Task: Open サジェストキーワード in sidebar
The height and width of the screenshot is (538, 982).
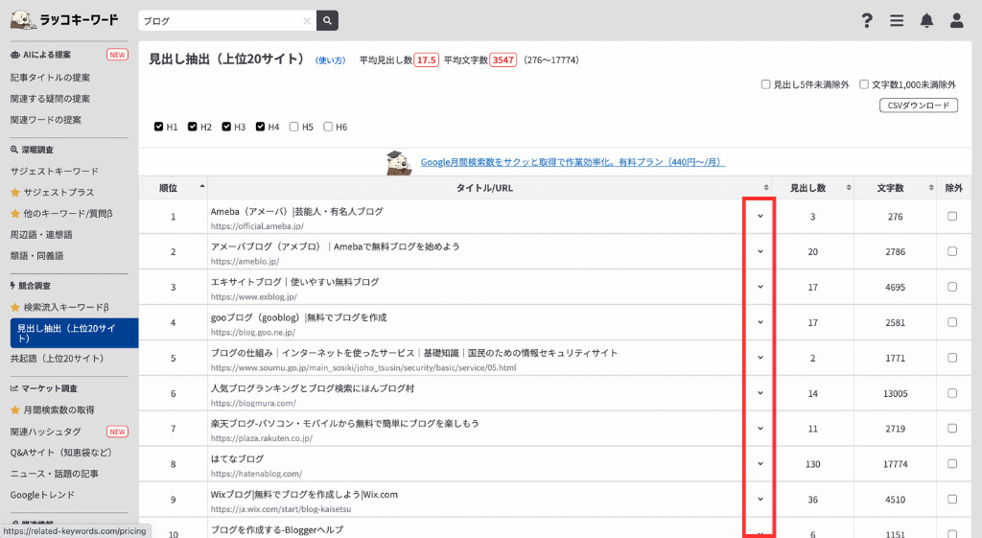Action: point(55,171)
